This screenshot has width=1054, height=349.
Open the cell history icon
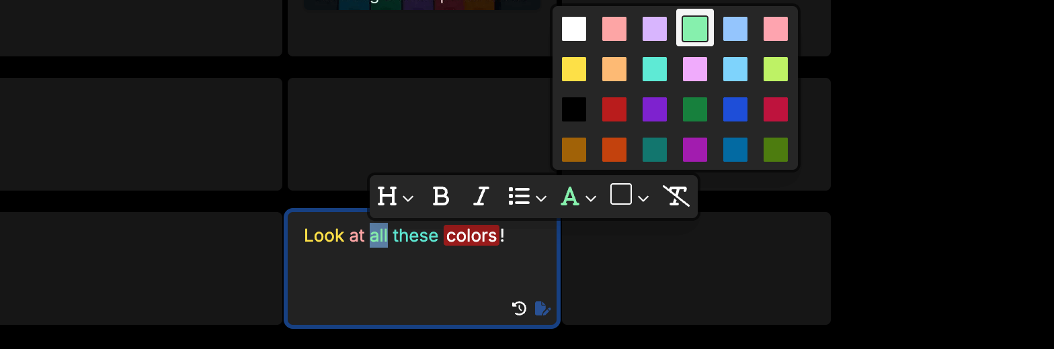[x=519, y=308]
